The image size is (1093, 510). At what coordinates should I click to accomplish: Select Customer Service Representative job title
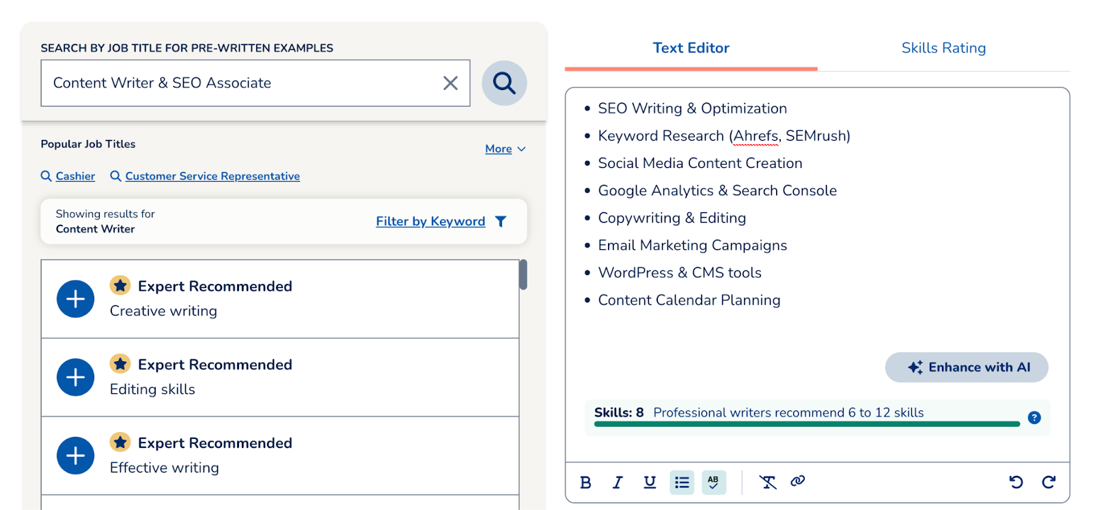(x=212, y=176)
